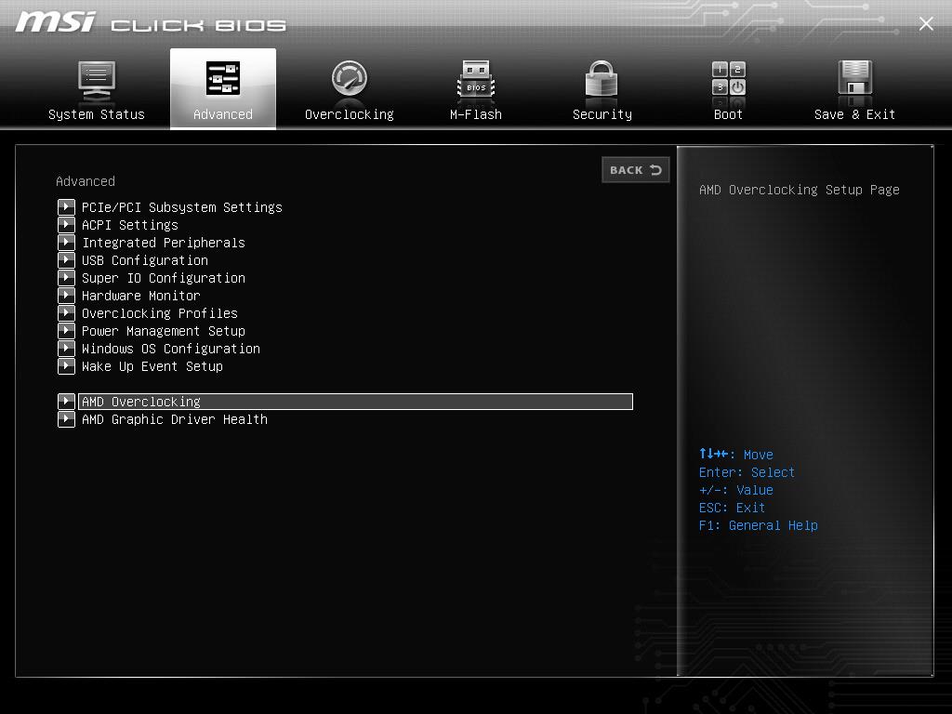Click the Save & Exit disk icon
This screenshot has height=714, width=952.
point(853,79)
